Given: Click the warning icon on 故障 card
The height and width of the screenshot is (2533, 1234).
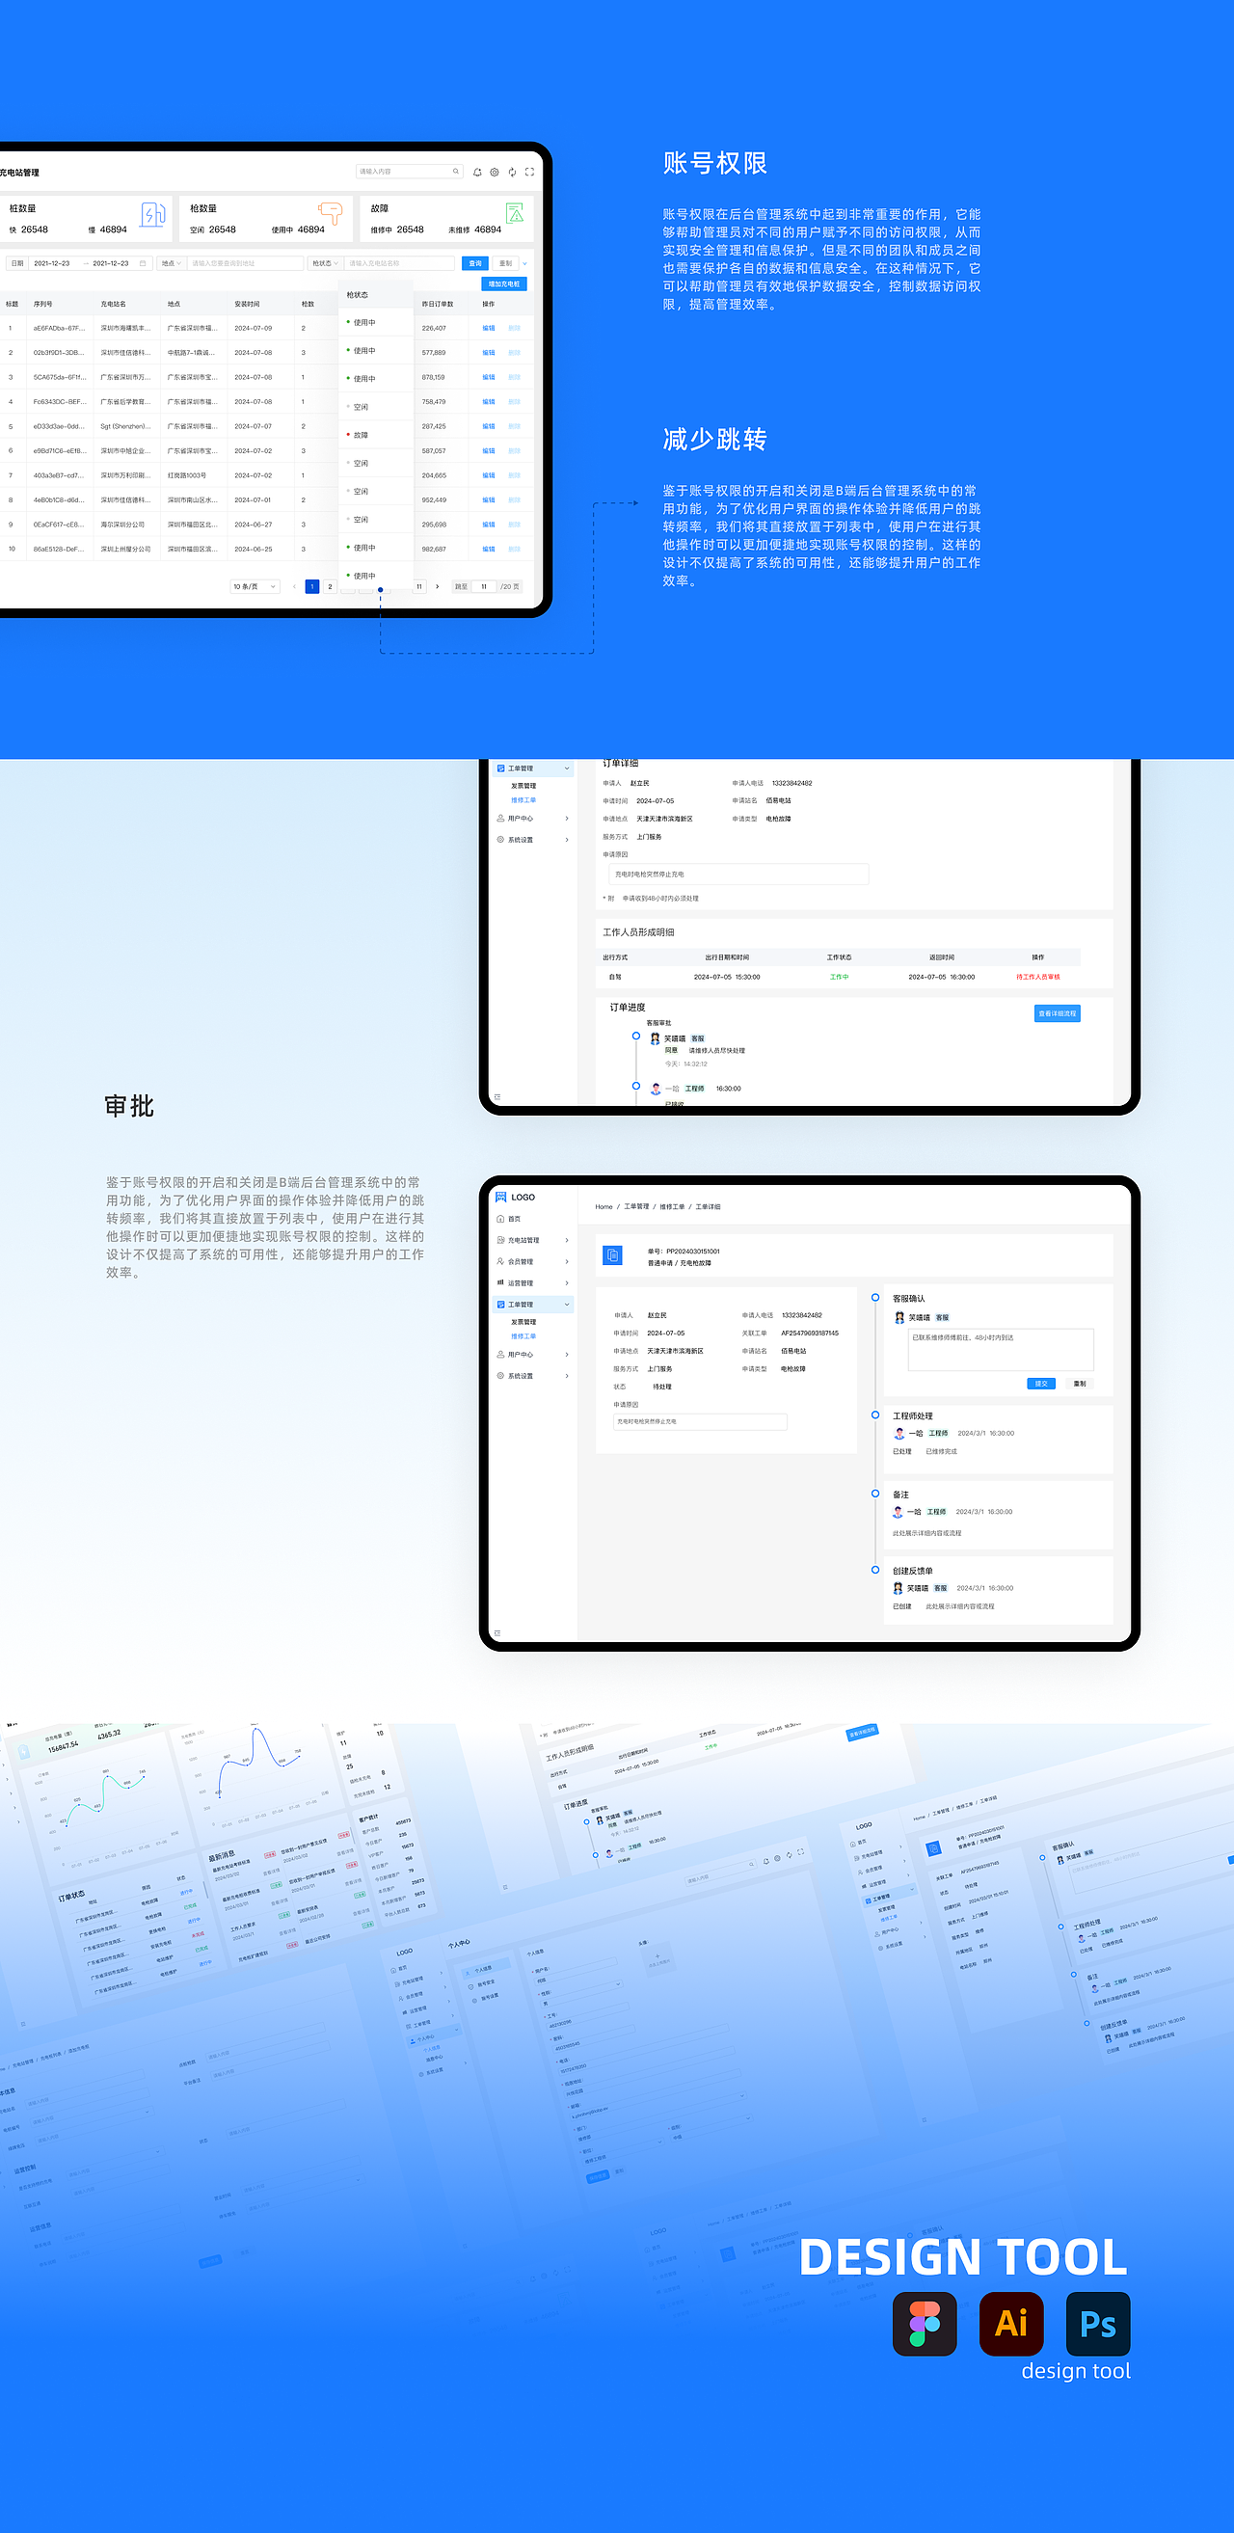Looking at the screenshot, I should pyautogui.click(x=514, y=212).
